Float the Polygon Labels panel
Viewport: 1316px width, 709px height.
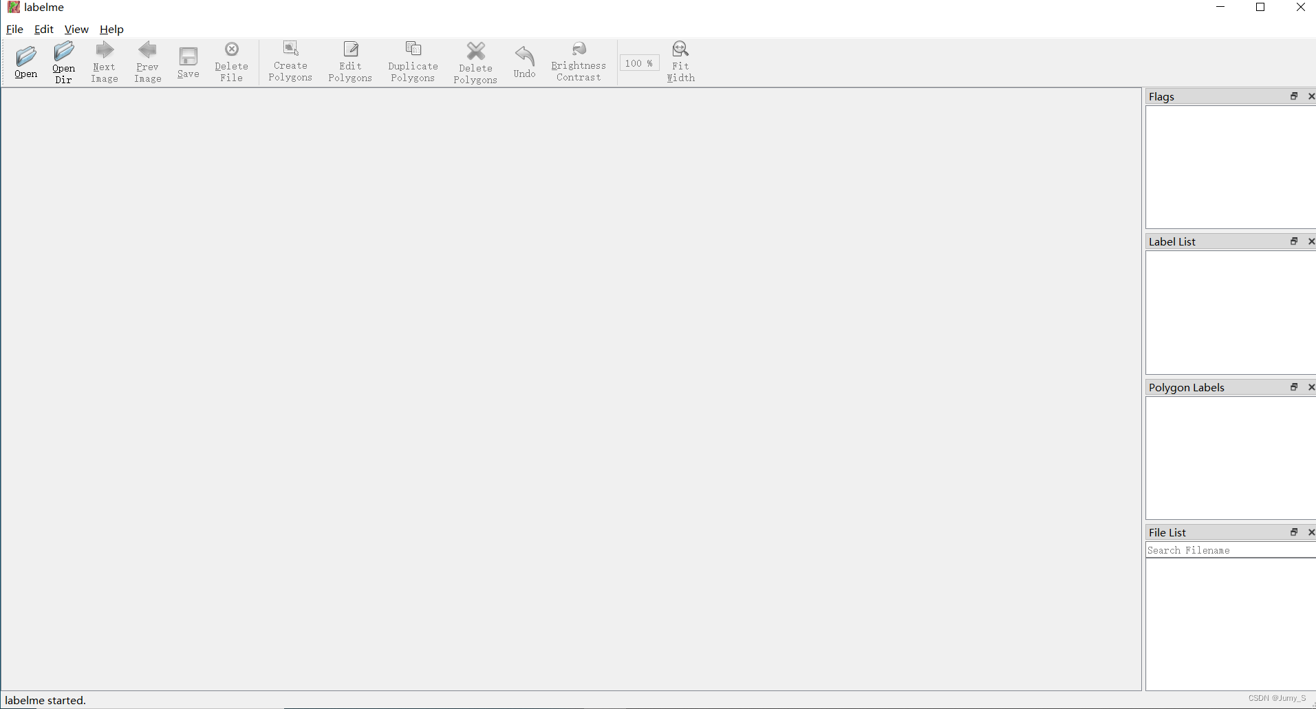tap(1294, 387)
